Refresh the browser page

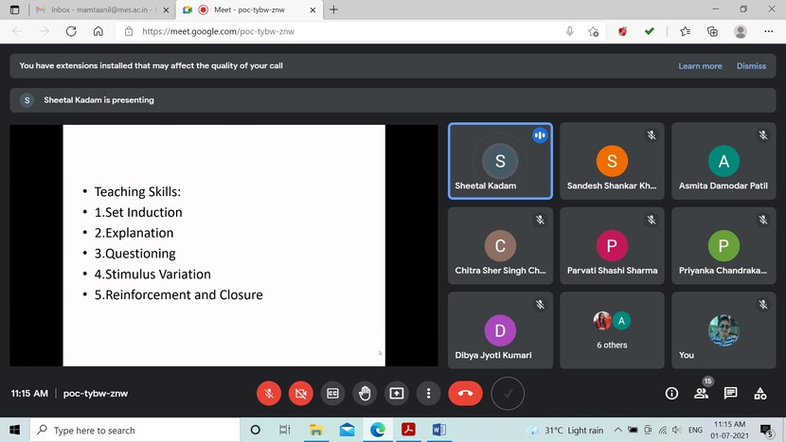tap(71, 31)
